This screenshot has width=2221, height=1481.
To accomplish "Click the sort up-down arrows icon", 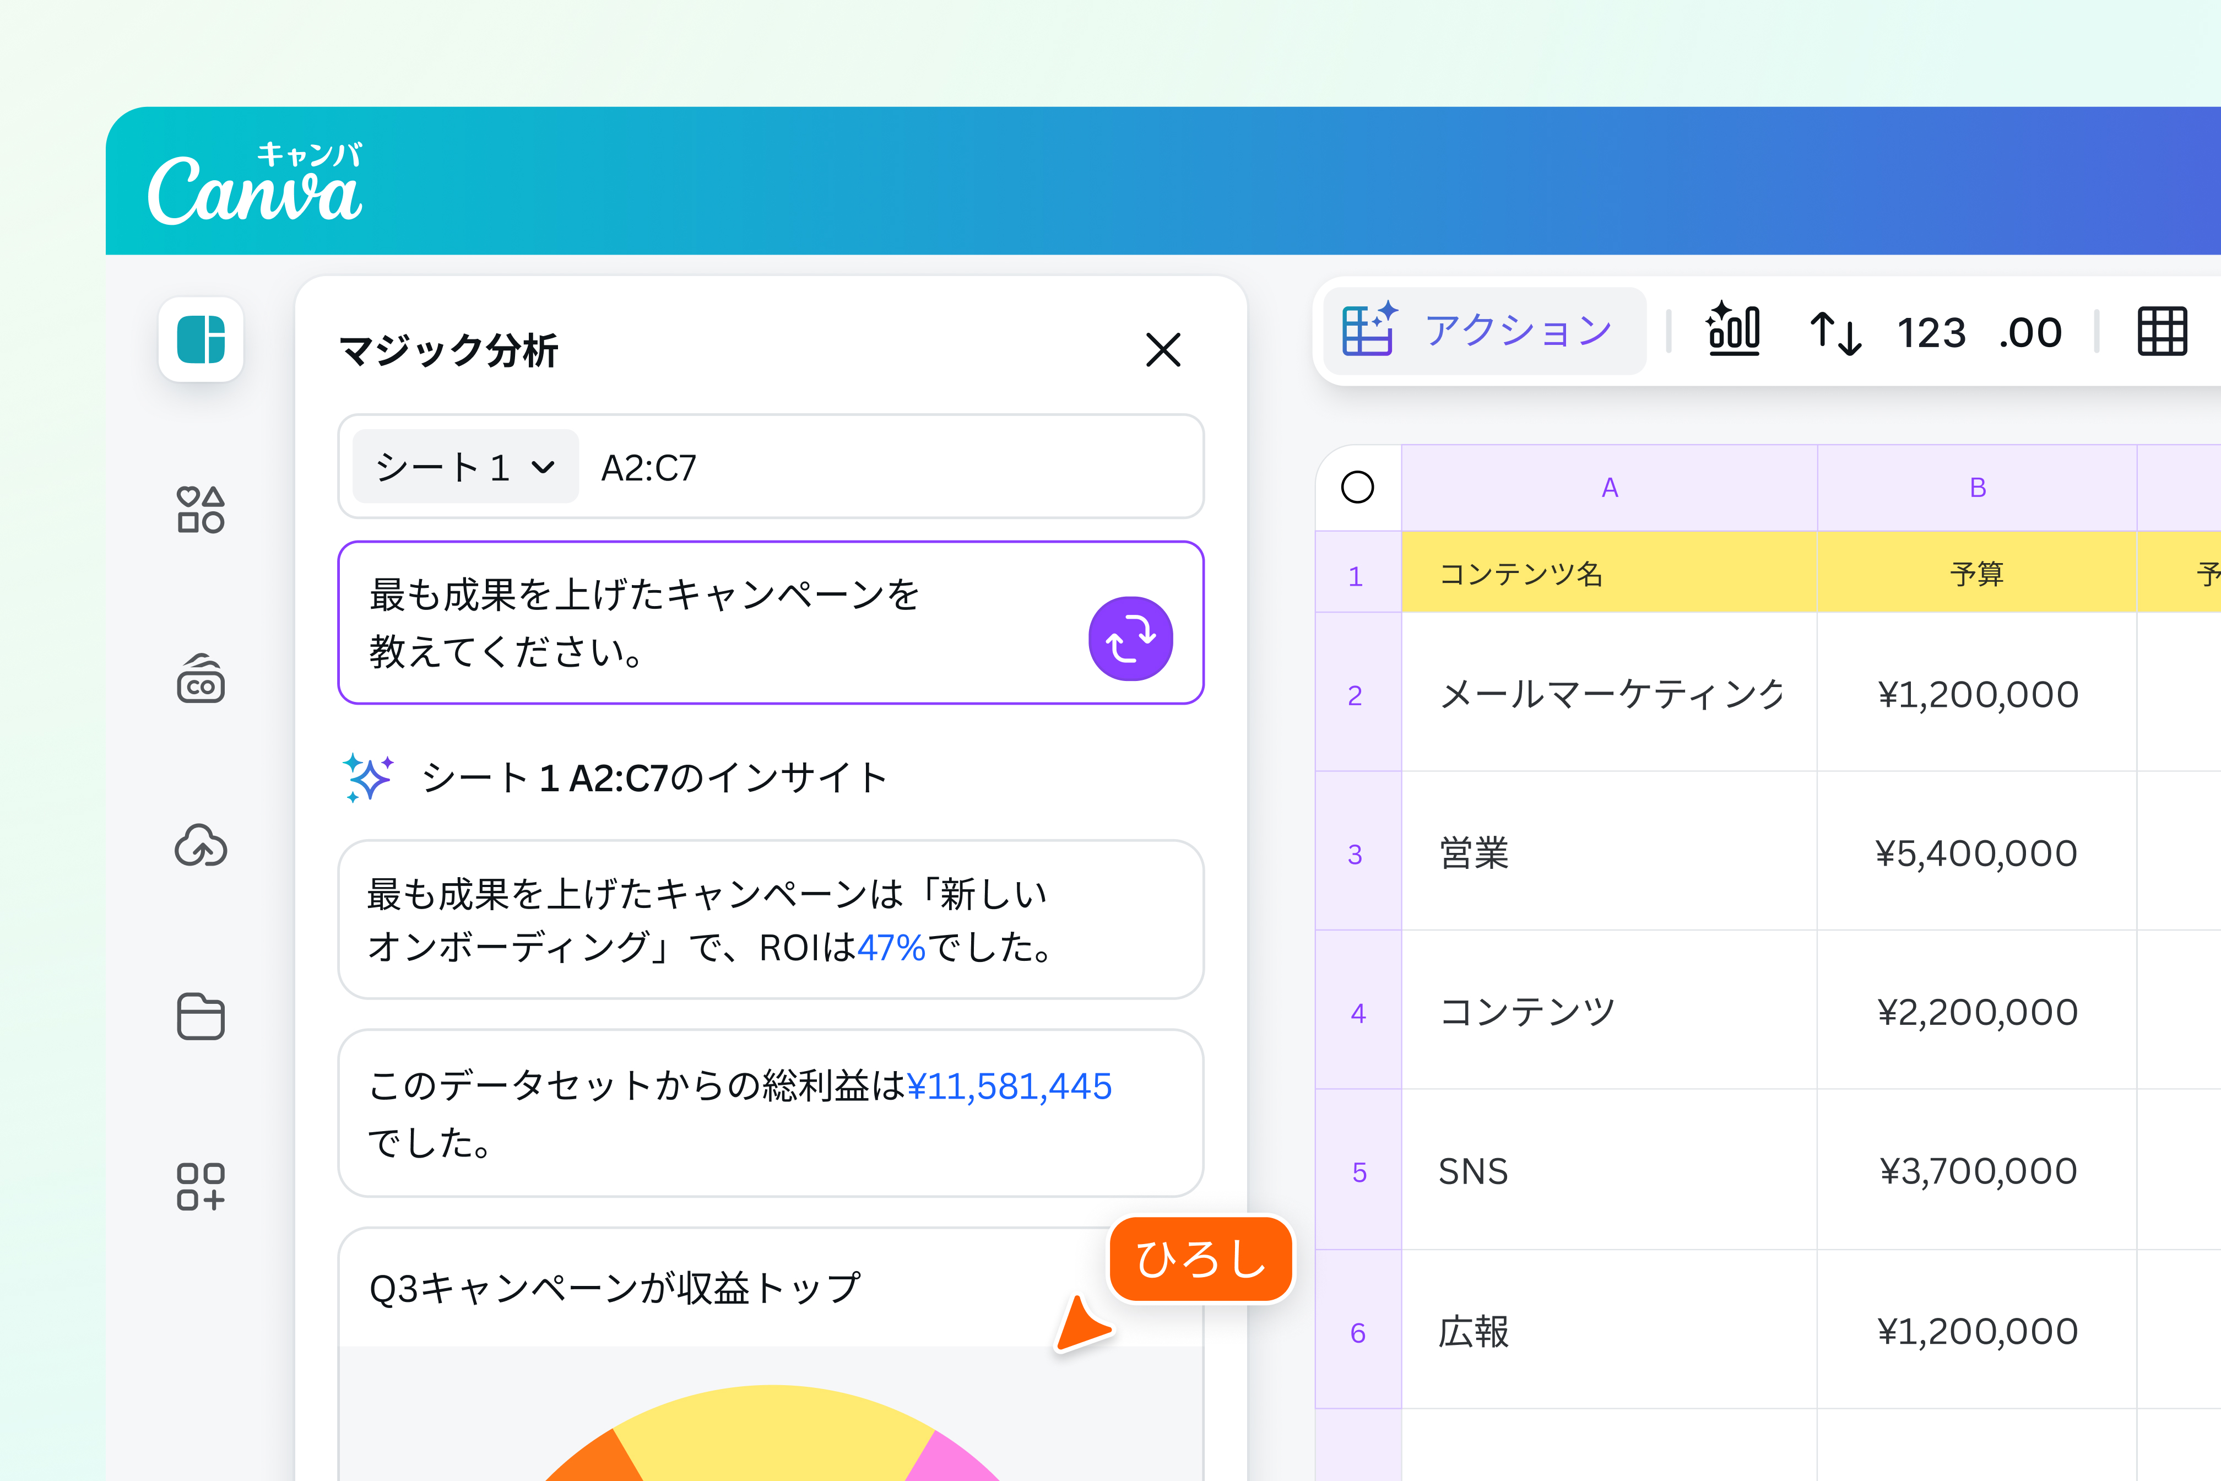I will 1835,332.
